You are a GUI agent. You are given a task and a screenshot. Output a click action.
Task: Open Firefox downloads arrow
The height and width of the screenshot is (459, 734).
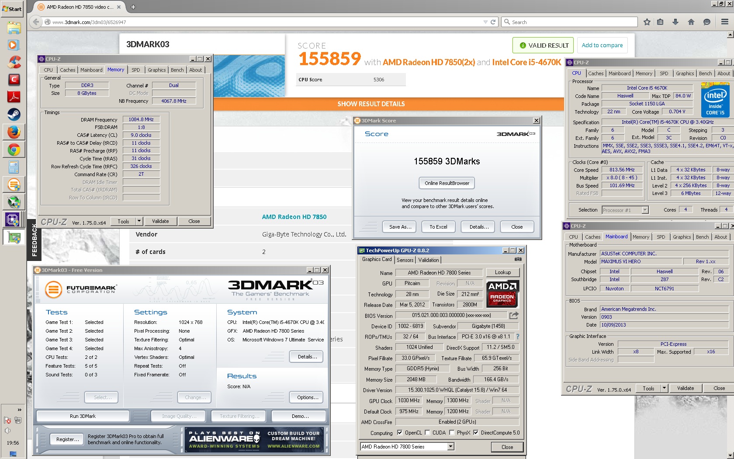pyautogui.click(x=675, y=22)
